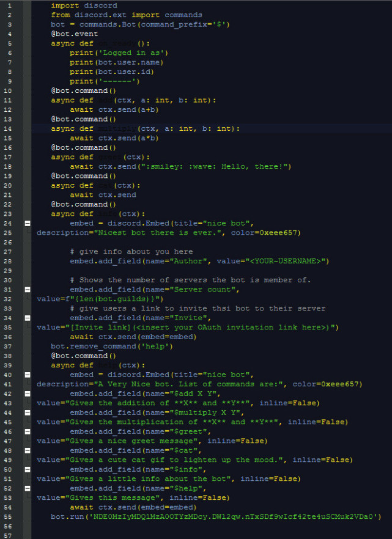Click comment about invite link for users
392x539 pixels.
point(198,309)
